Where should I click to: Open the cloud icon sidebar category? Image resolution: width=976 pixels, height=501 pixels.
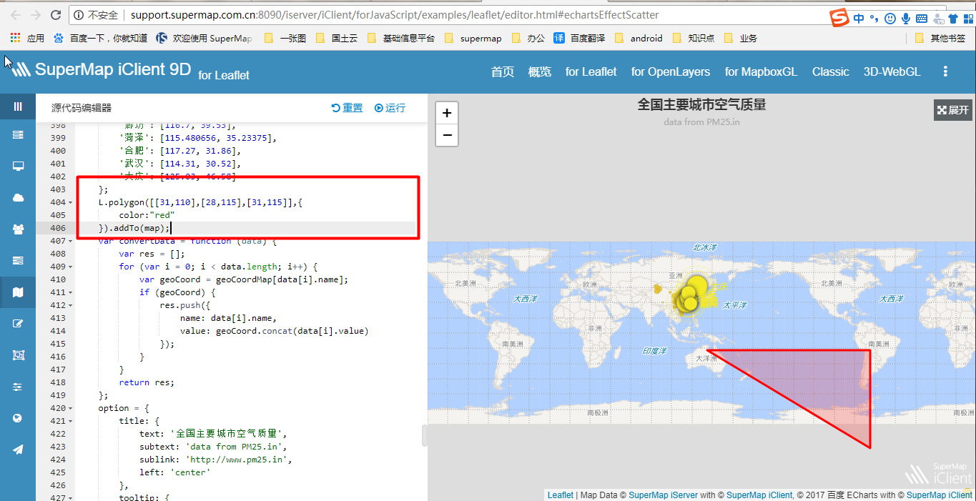[x=18, y=197]
